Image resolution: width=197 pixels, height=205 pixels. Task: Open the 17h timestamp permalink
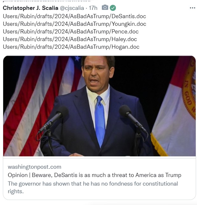click(93, 8)
